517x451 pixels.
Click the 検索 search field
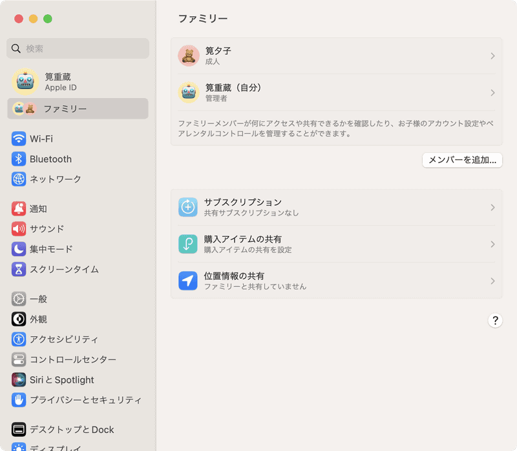click(78, 48)
